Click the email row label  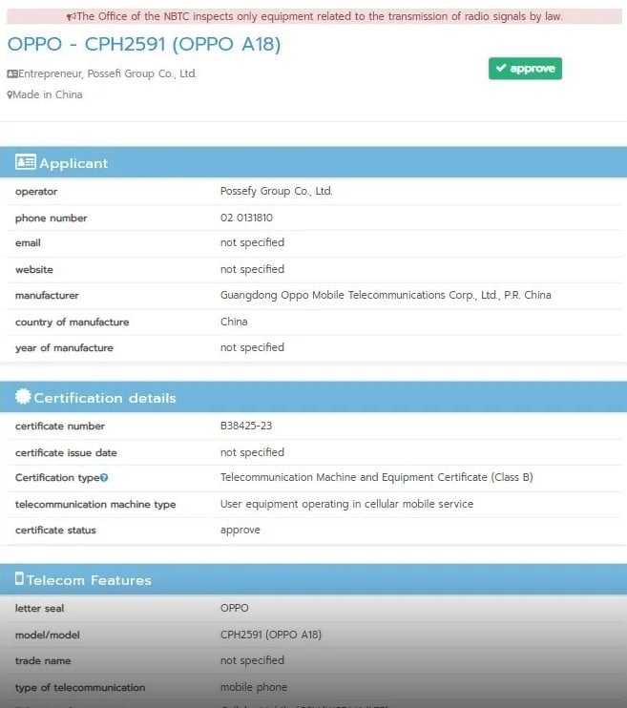pyautogui.click(x=28, y=243)
